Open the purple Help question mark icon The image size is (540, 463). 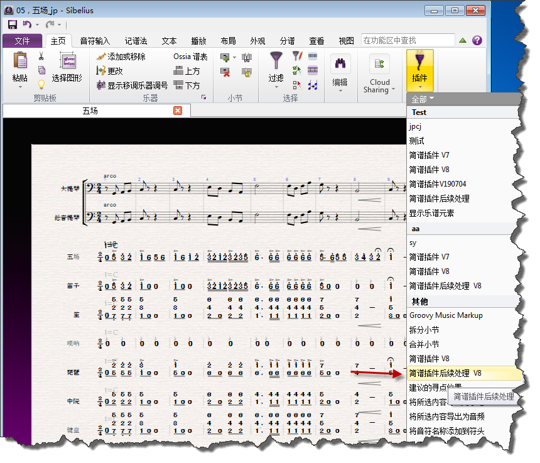click(x=477, y=41)
